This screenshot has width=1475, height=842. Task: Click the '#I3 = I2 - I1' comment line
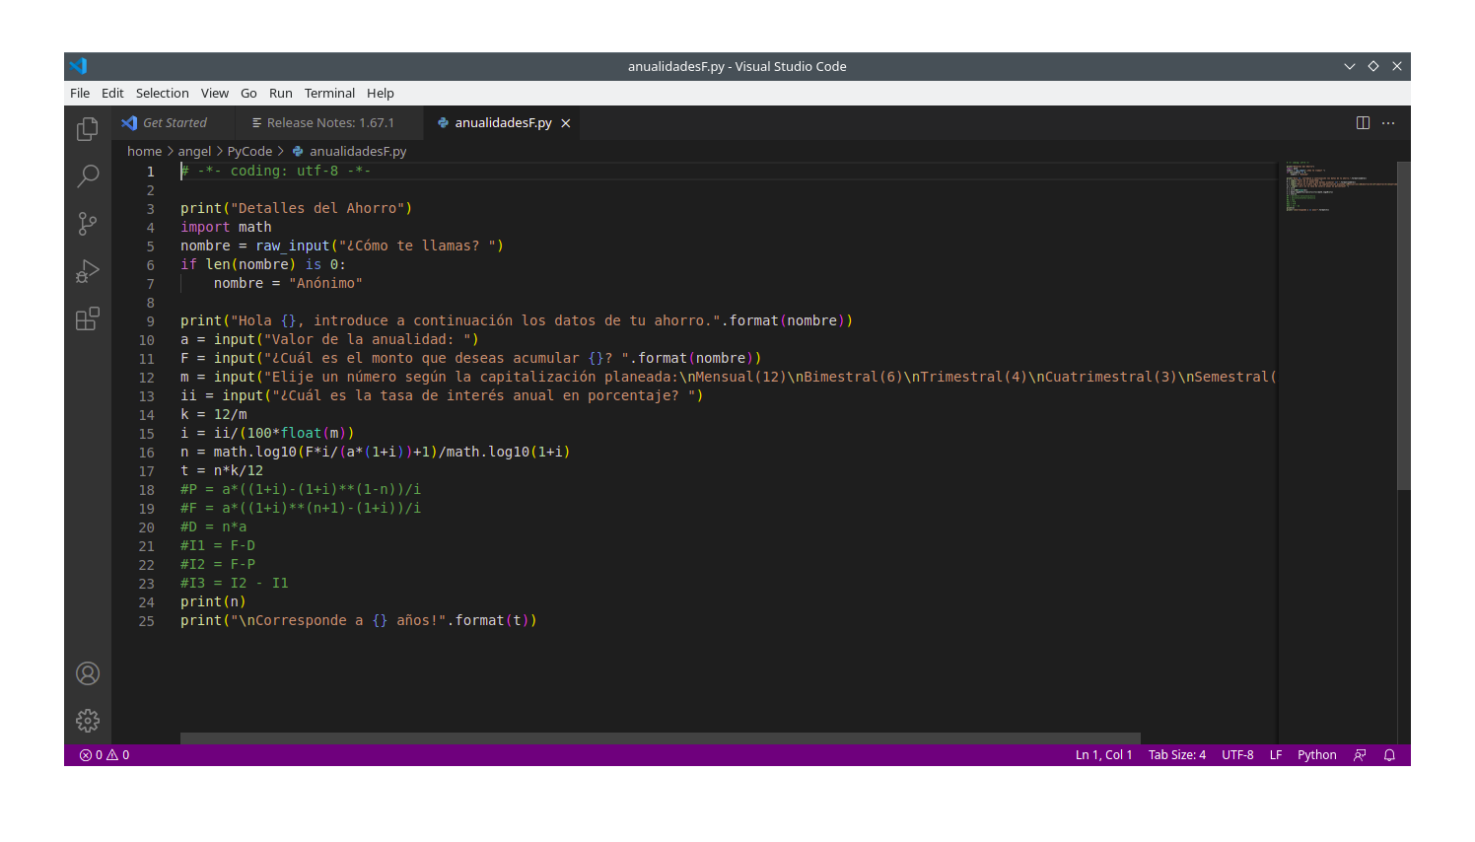point(235,584)
